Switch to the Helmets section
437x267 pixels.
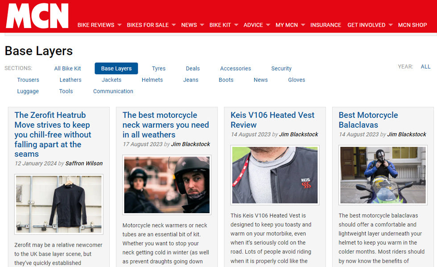tap(152, 80)
